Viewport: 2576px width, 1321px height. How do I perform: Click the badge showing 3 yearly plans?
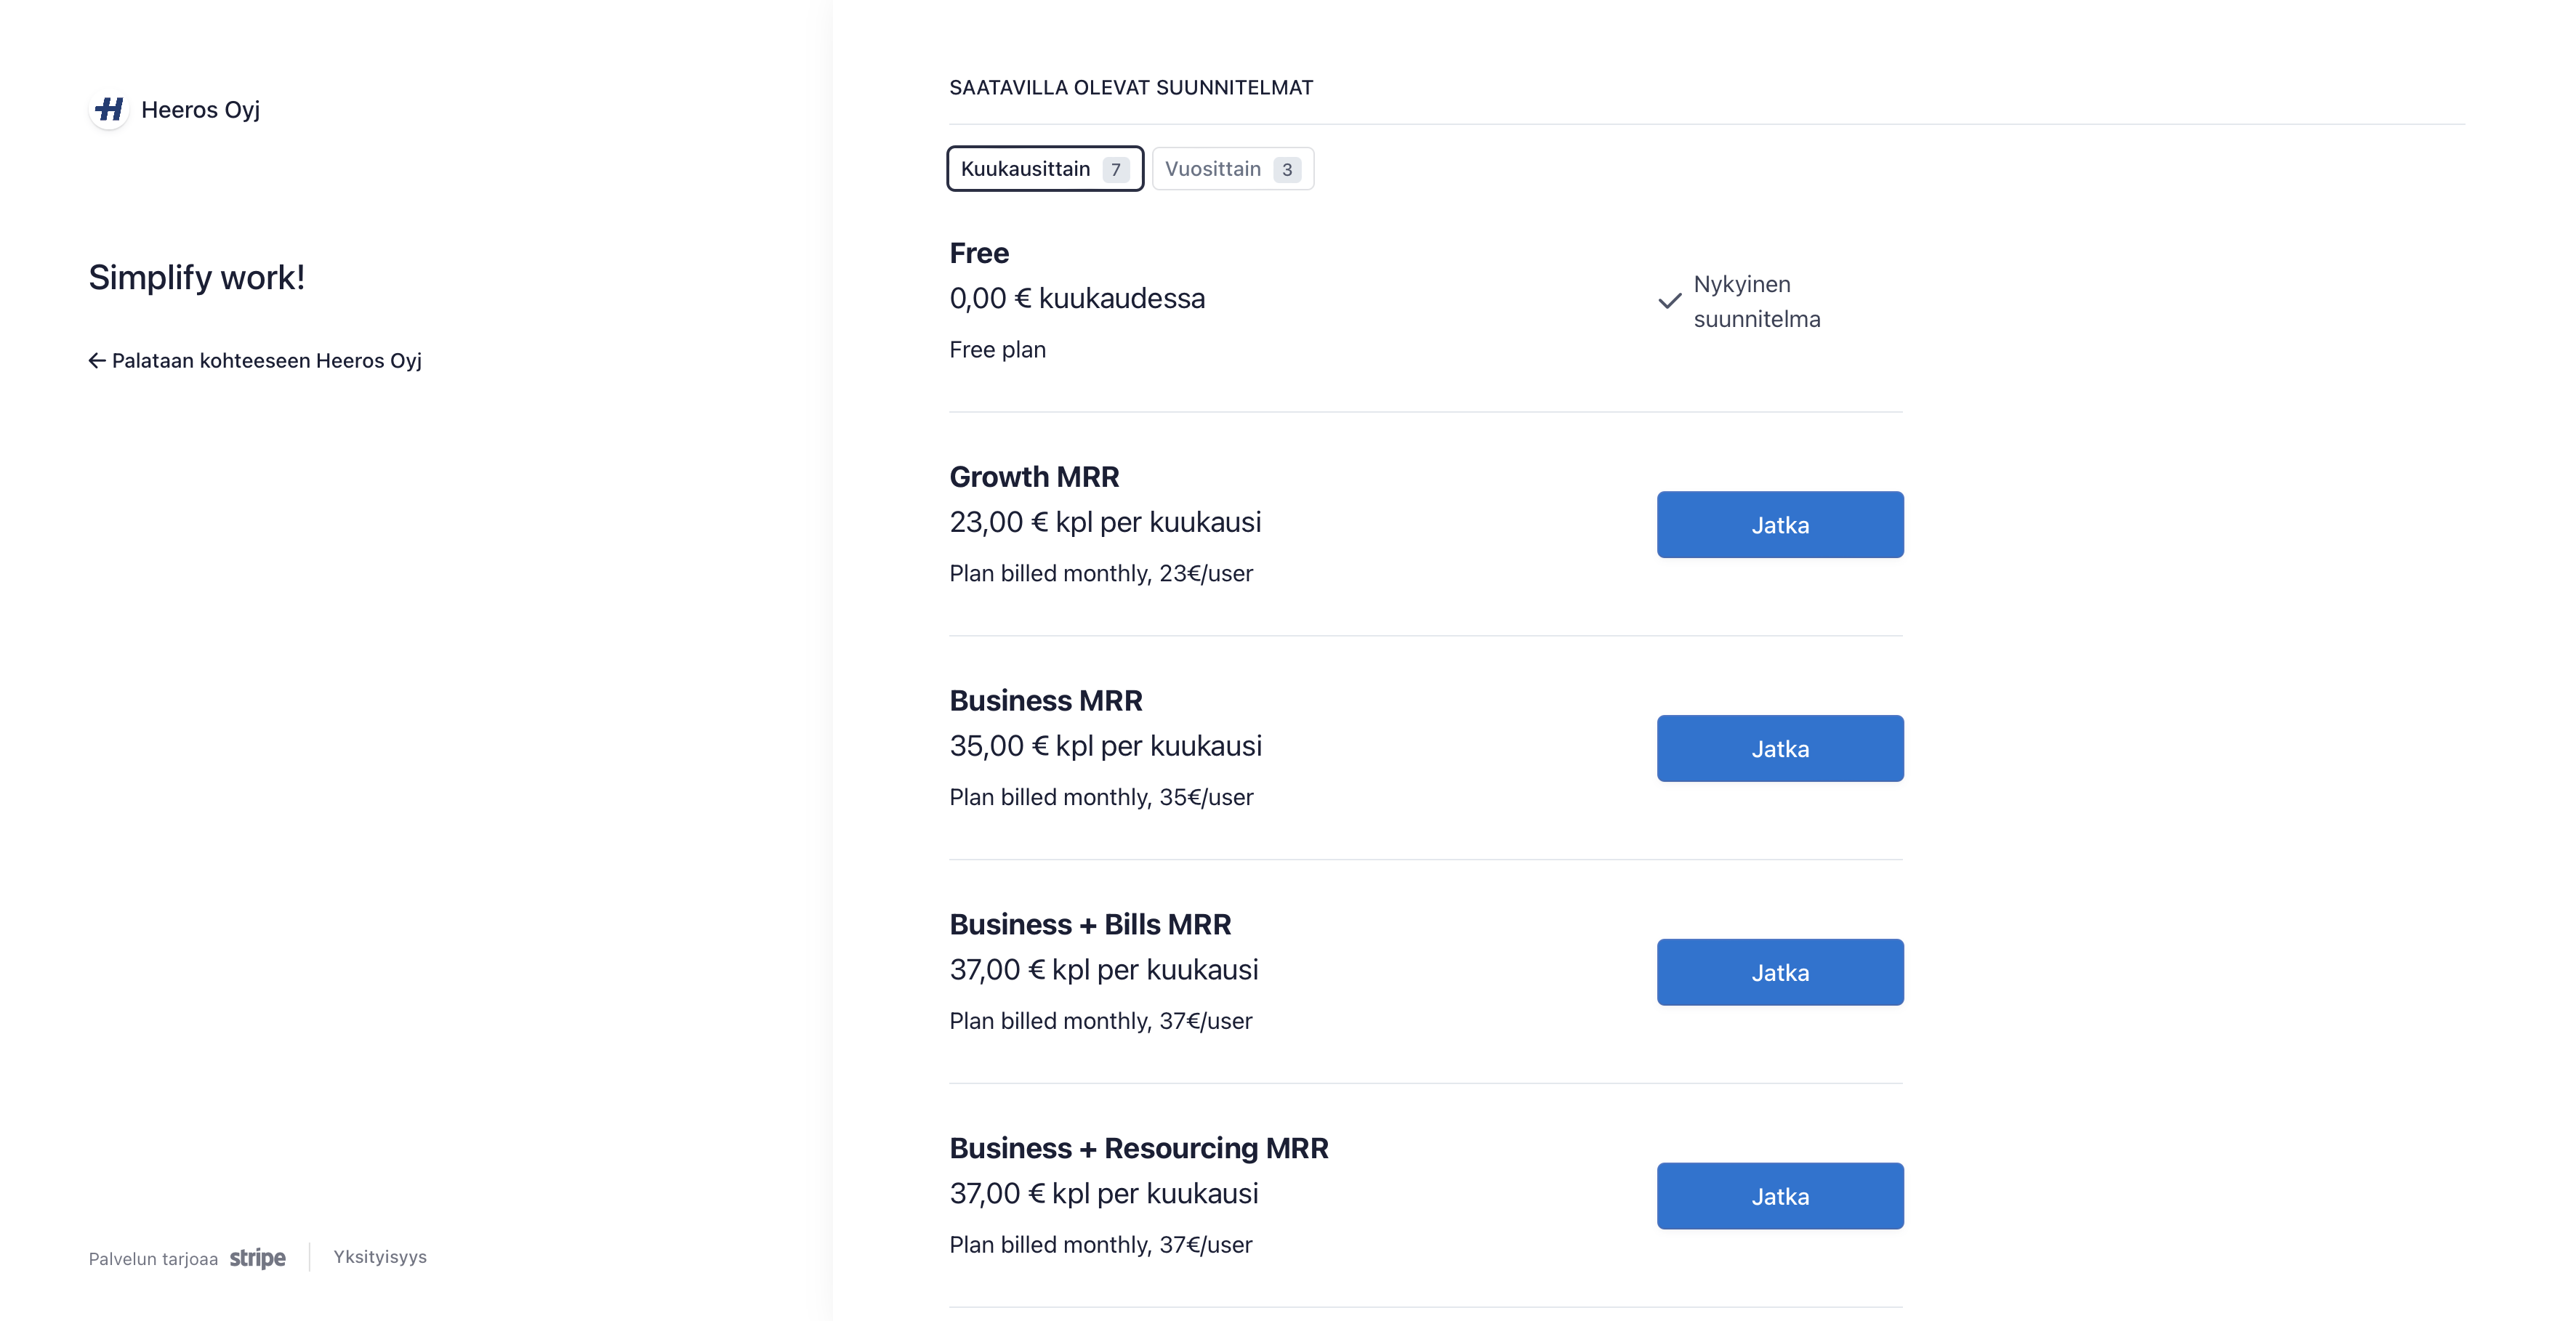(x=1287, y=170)
